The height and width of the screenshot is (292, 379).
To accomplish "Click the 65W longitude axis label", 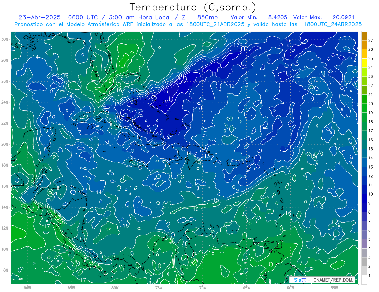I will coord(247,288).
